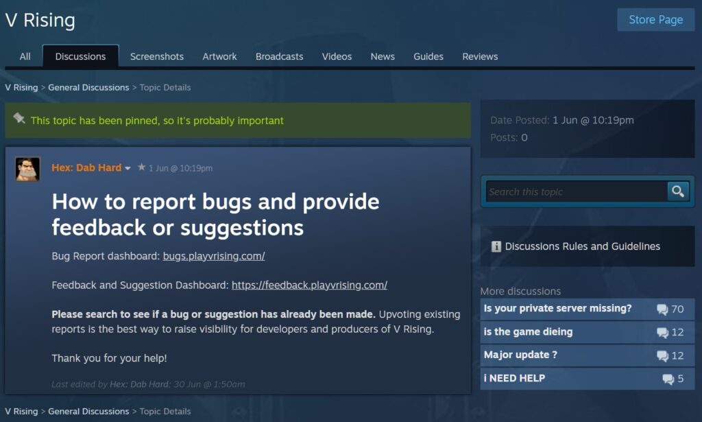Select the Discussions tab
The image size is (702, 422).
tap(81, 56)
